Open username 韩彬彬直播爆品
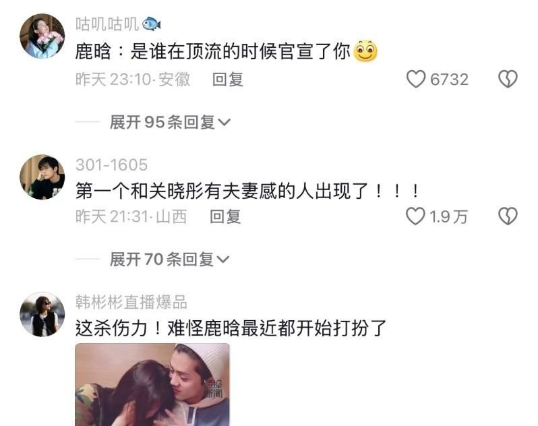This screenshot has width=538, height=426. coord(131,302)
